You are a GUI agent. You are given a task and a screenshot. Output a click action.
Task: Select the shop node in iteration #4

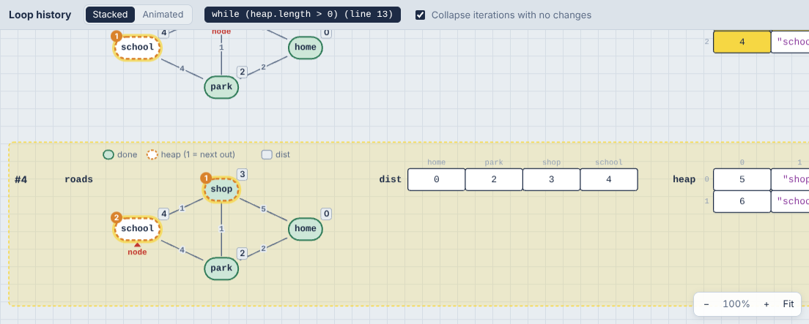[x=222, y=189]
